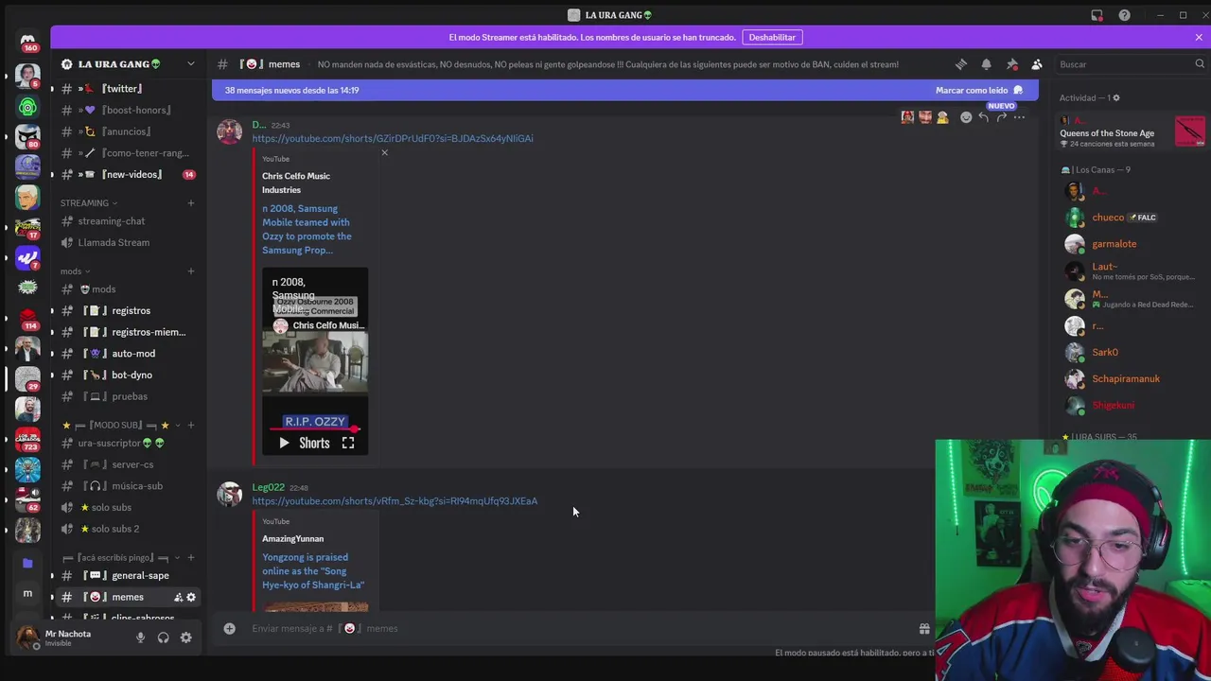Open purple folder in server list
This screenshot has width=1211, height=681.
[x=27, y=564]
